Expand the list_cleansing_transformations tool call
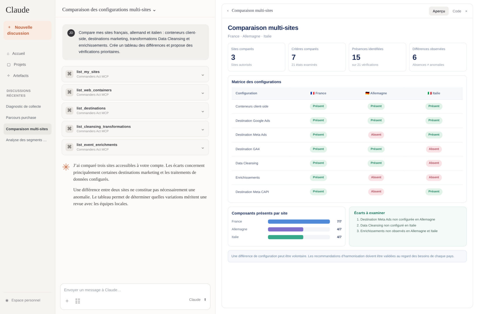The image size is (479, 314). pyautogui.click(x=203, y=130)
